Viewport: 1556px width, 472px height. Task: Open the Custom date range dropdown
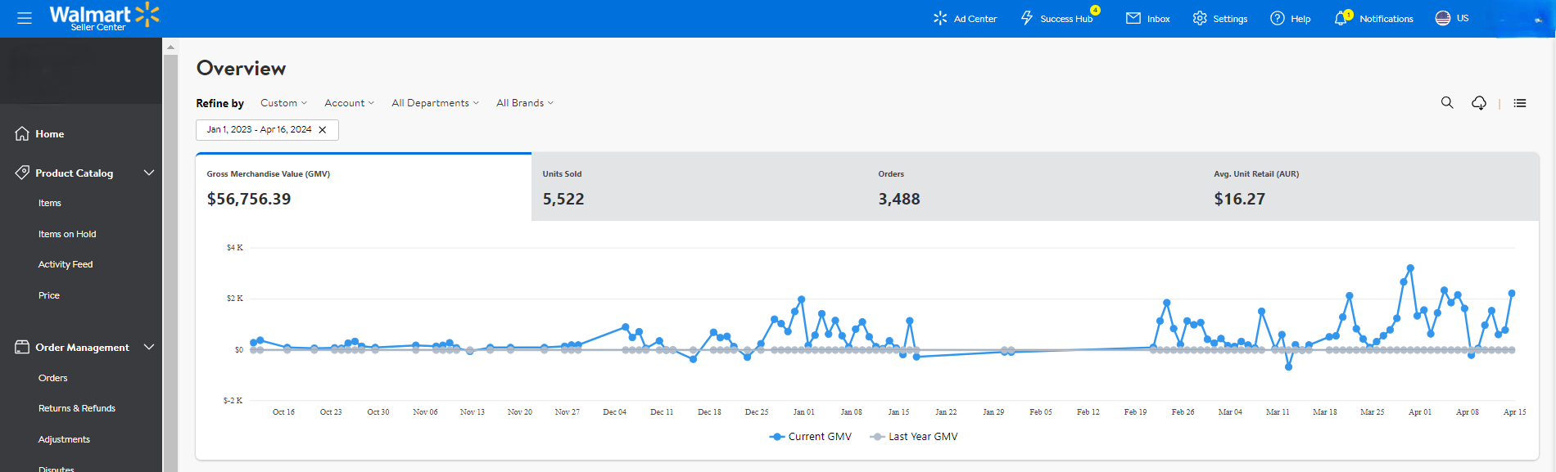[x=283, y=103]
